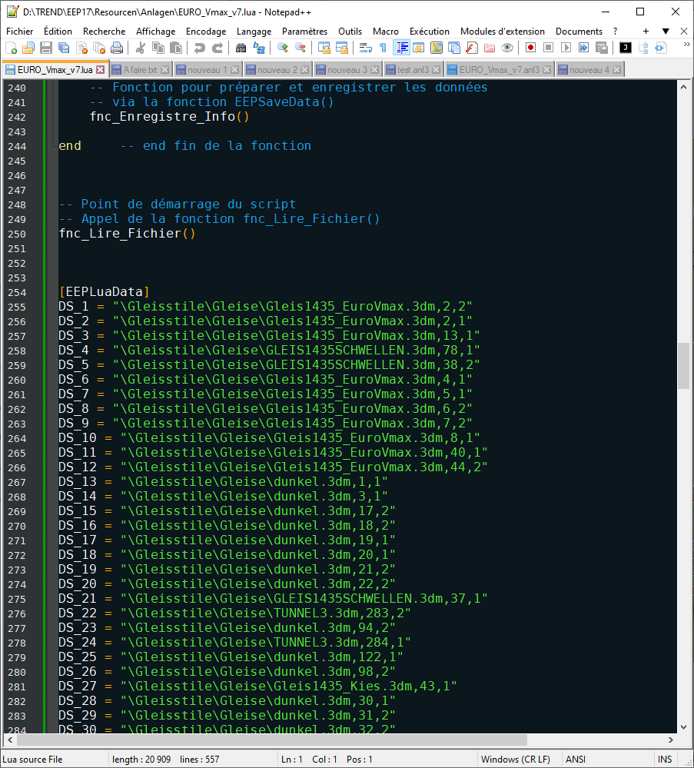Open Find with the binoculars icon
Screen dimensions: 694x768
tap(241, 48)
